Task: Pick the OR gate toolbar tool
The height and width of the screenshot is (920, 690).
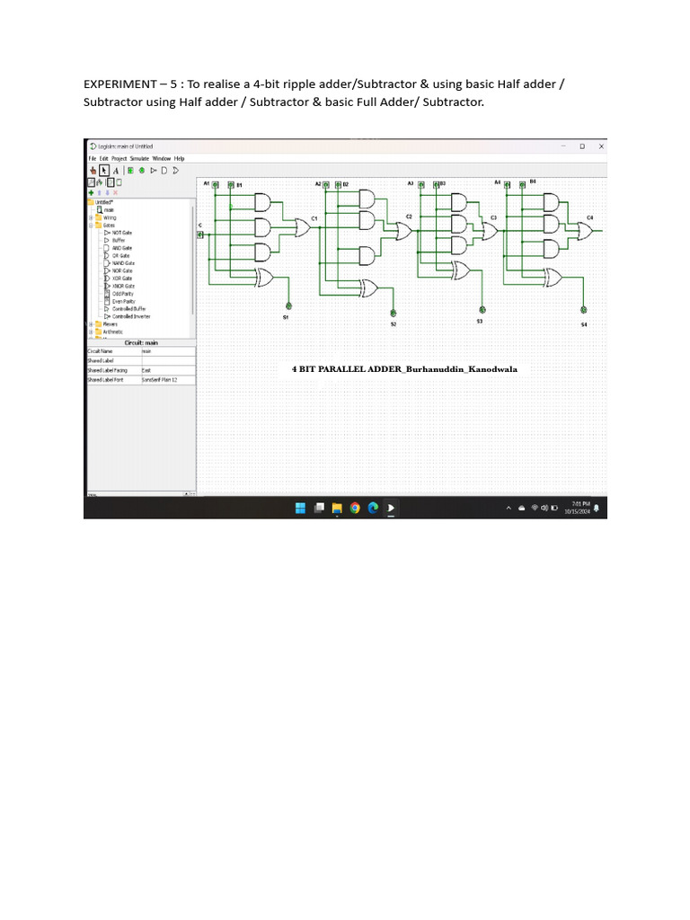Action: coord(175,171)
